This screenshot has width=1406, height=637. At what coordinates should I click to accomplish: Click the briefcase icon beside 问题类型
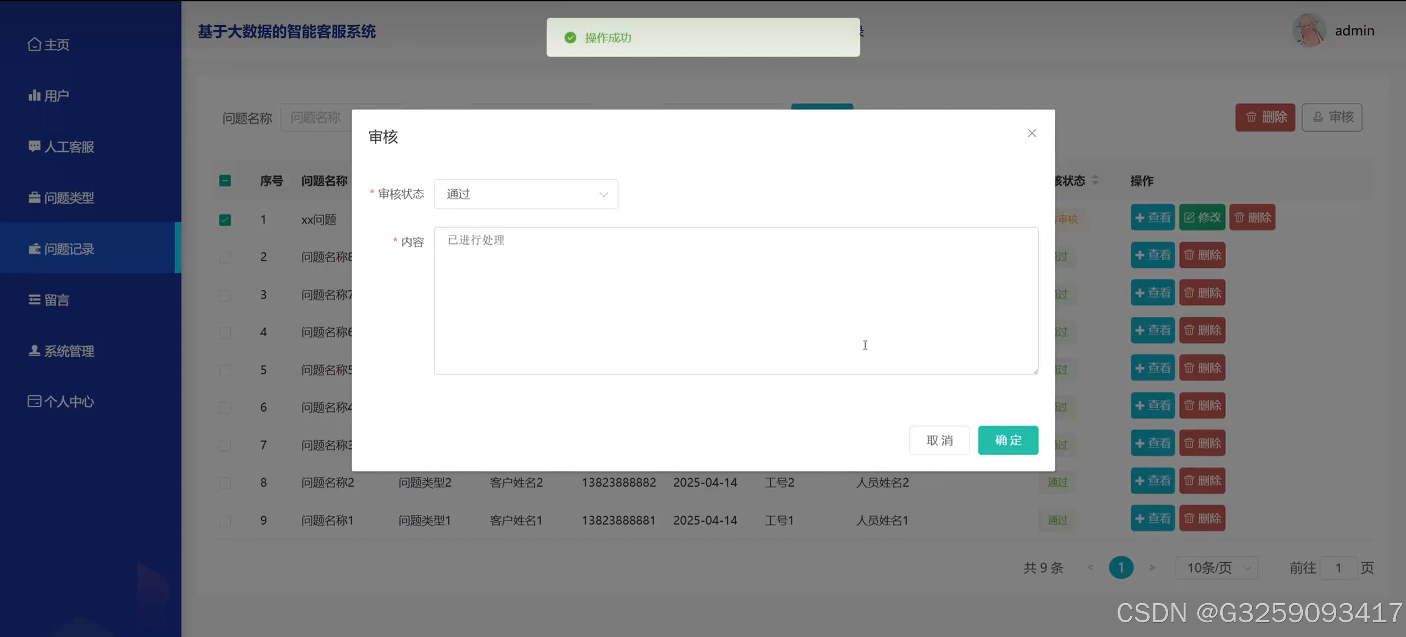tap(34, 197)
